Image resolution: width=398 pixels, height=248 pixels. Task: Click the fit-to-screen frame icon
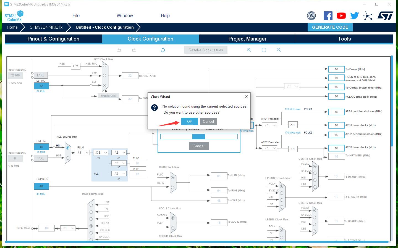pyautogui.click(x=264, y=50)
